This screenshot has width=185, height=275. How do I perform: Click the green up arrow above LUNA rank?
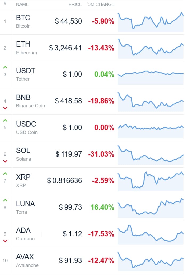5,200
